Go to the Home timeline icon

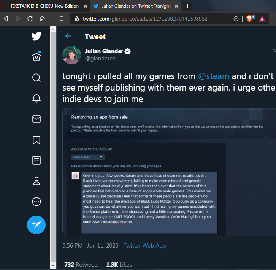[x=36, y=57]
